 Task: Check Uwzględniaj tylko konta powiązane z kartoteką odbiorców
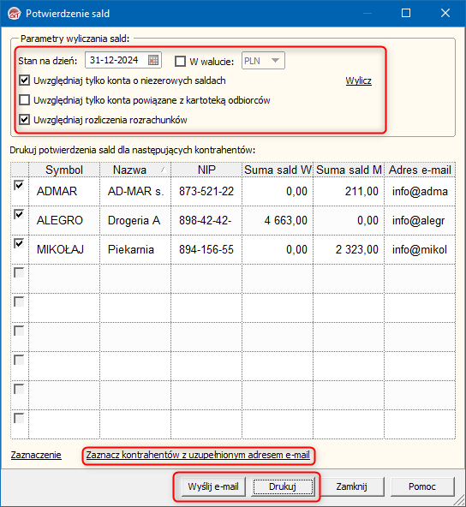tap(25, 100)
